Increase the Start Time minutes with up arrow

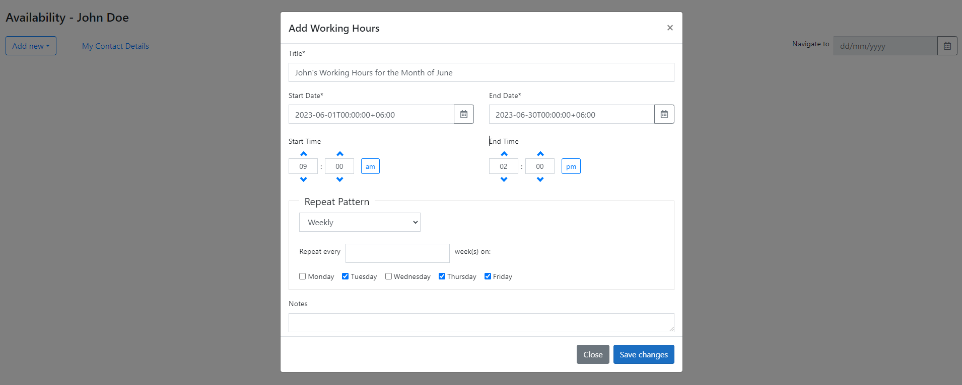[339, 154]
